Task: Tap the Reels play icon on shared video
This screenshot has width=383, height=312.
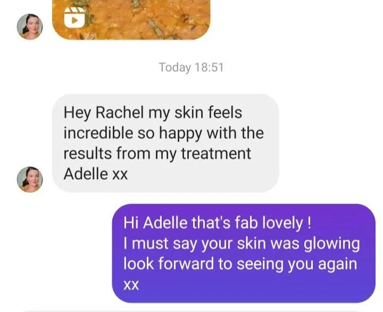Action: pyautogui.click(x=75, y=17)
